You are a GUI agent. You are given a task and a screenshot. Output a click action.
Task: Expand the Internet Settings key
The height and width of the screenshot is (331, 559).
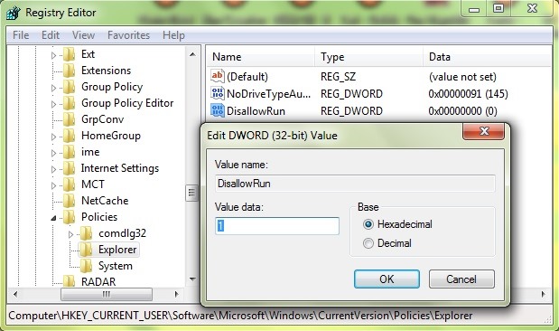point(53,169)
